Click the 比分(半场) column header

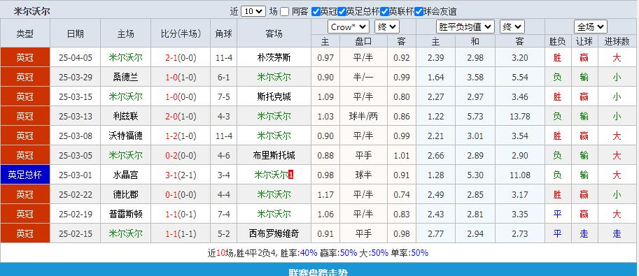181,34
